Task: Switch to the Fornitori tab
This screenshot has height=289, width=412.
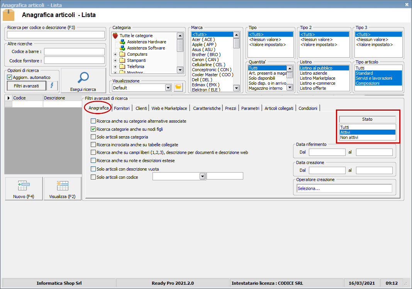Action: pos(122,108)
